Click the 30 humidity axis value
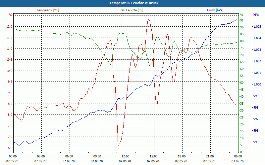Image resolution: width=265 pixels, height=165 pixels. [242, 111]
